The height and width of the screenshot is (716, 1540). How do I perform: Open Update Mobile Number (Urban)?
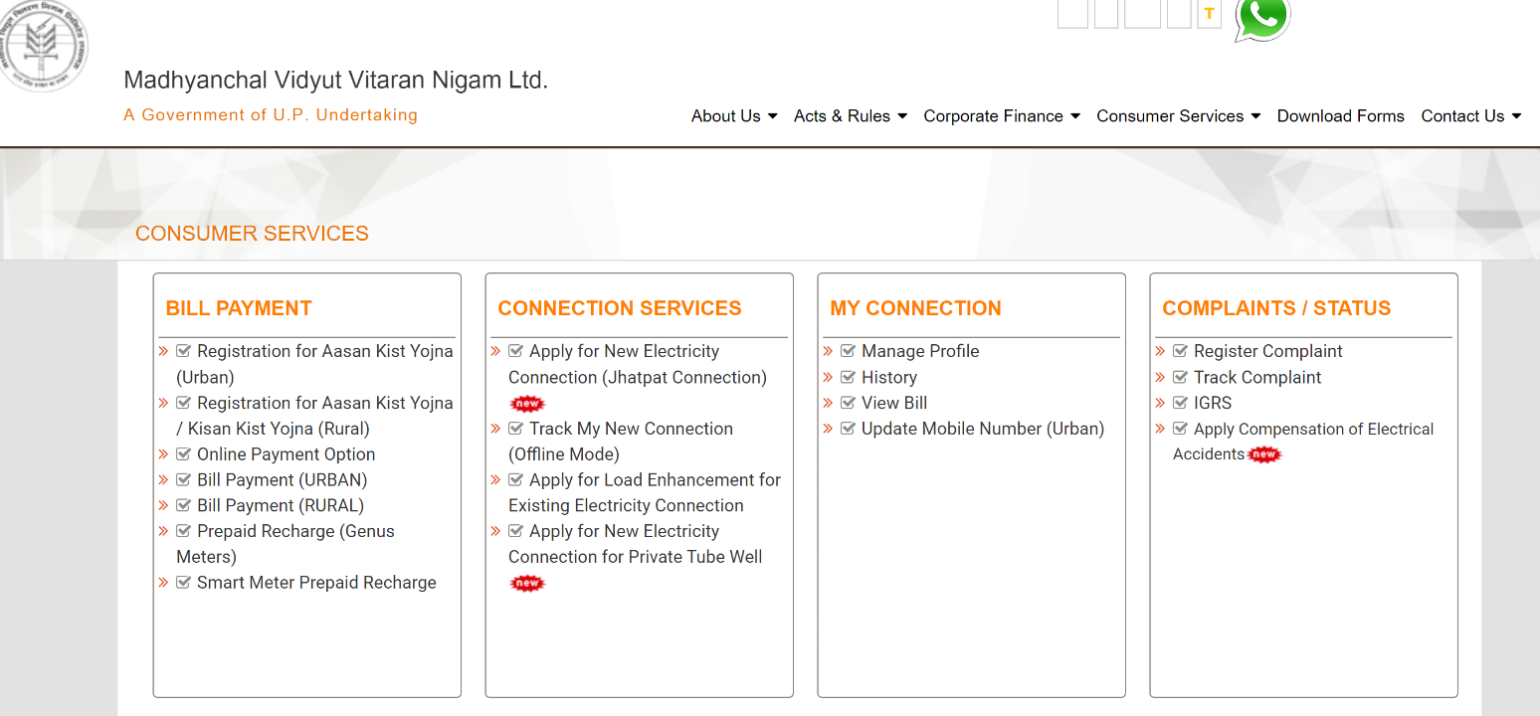[983, 429]
